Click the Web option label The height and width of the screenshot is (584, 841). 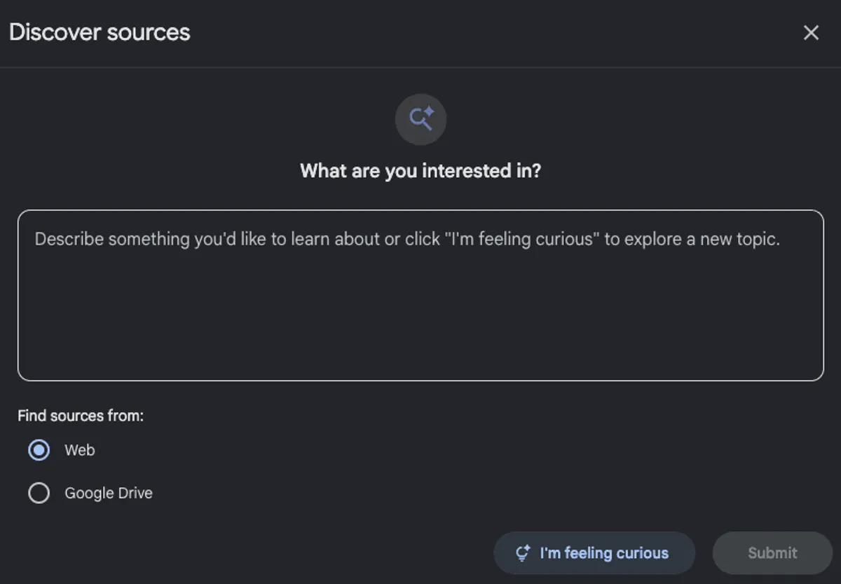(80, 450)
